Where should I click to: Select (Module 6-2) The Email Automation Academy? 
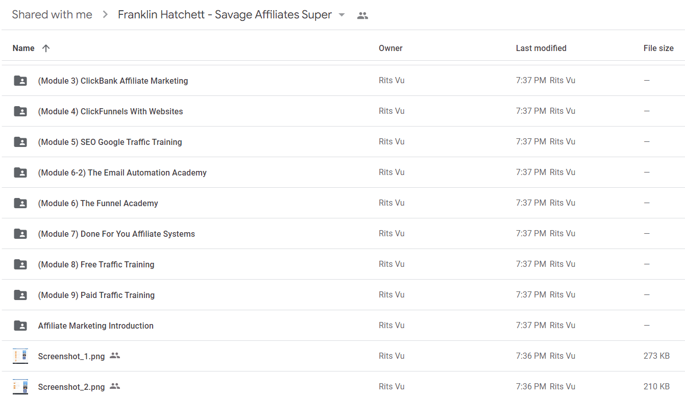pyautogui.click(x=123, y=172)
